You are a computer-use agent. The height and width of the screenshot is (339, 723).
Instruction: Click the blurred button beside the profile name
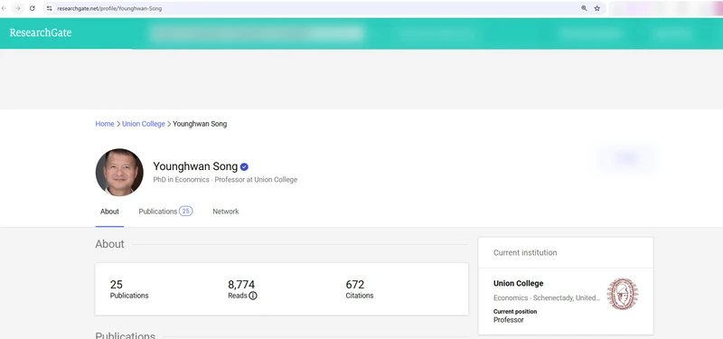[x=626, y=159]
